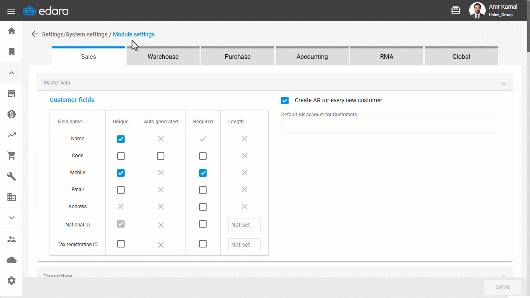530x298 pixels.
Task: Click the edara logo
Action: pyautogui.click(x=46, y=11)
